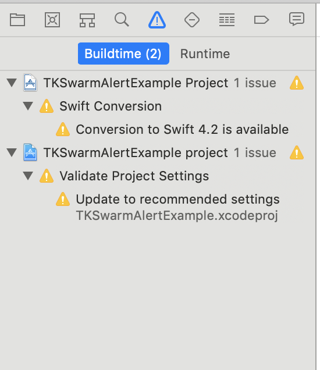Viewport: 320px width, 370px height.
Task: Open the Test navigator diamond icon
Action: [x=192, y=20]
